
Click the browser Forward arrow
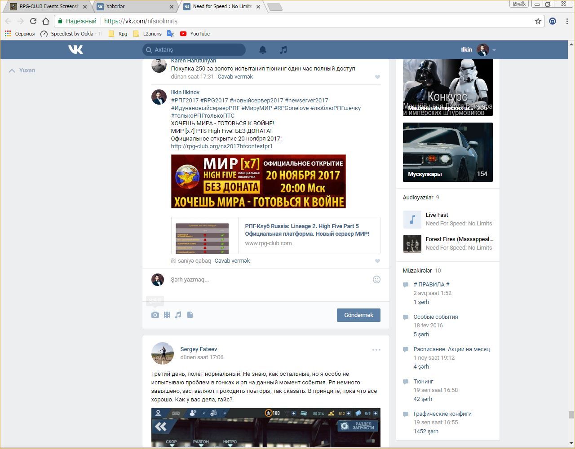(21, 21)
